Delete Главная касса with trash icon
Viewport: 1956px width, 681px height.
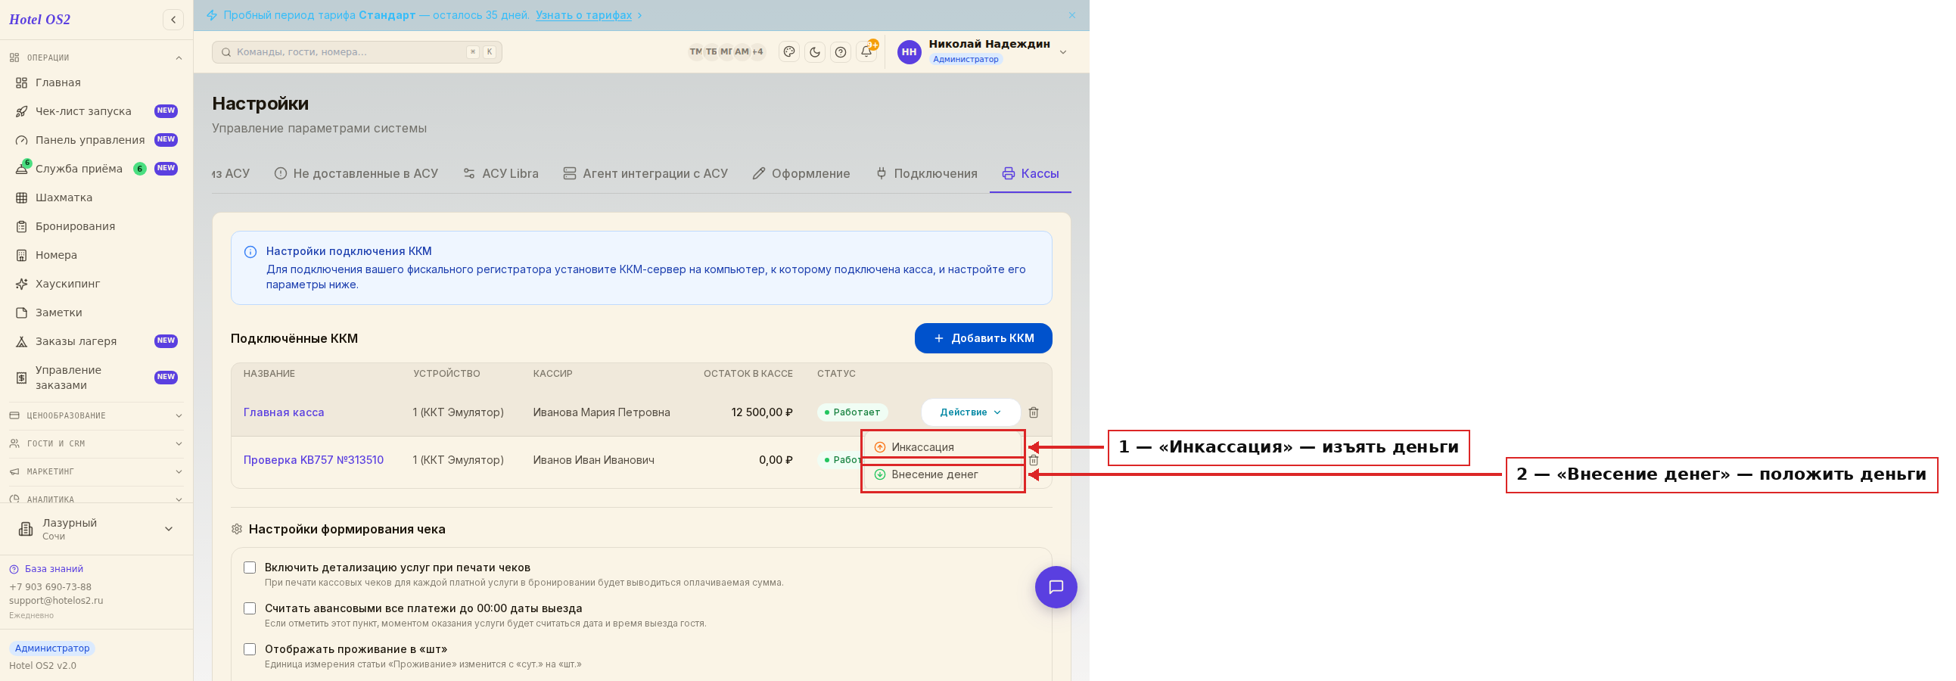(x=1034, y=412)
